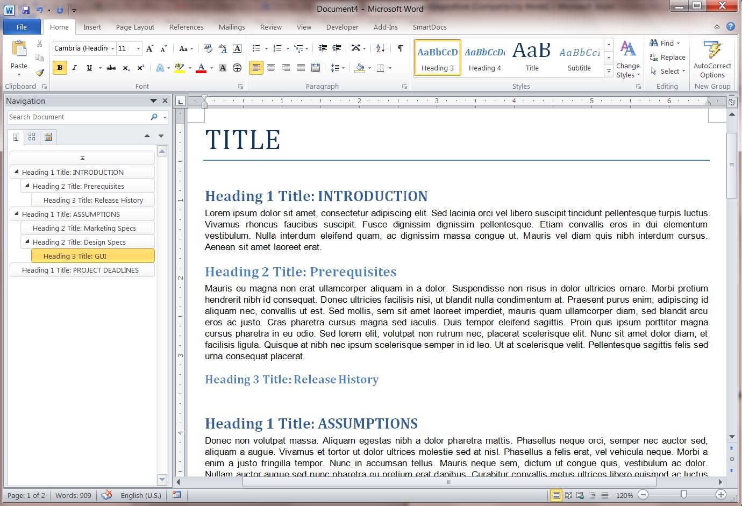This screenshot has height=506, width=742.
Task: Open the Font Color red swatch
Action: click(x=201, y=68)
